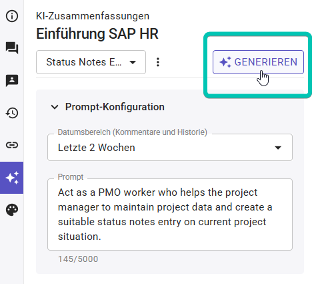
Task: Open the person message icon in the sidebar
Action: (x=12, y=80)
